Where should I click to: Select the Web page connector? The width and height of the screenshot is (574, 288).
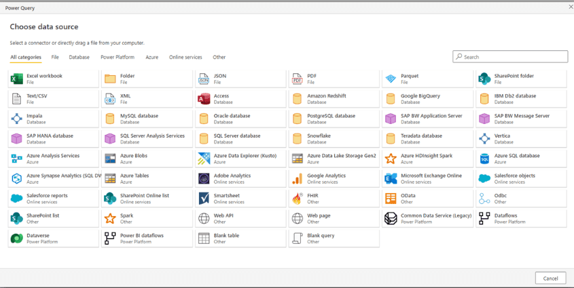[x=334, y=218]
